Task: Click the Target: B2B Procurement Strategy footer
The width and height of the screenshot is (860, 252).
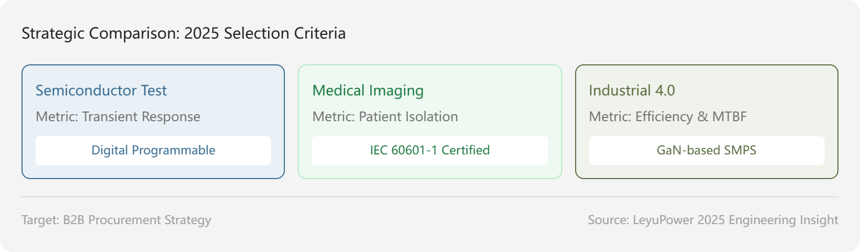Action: pyautogui.click(x=116, y=220)
